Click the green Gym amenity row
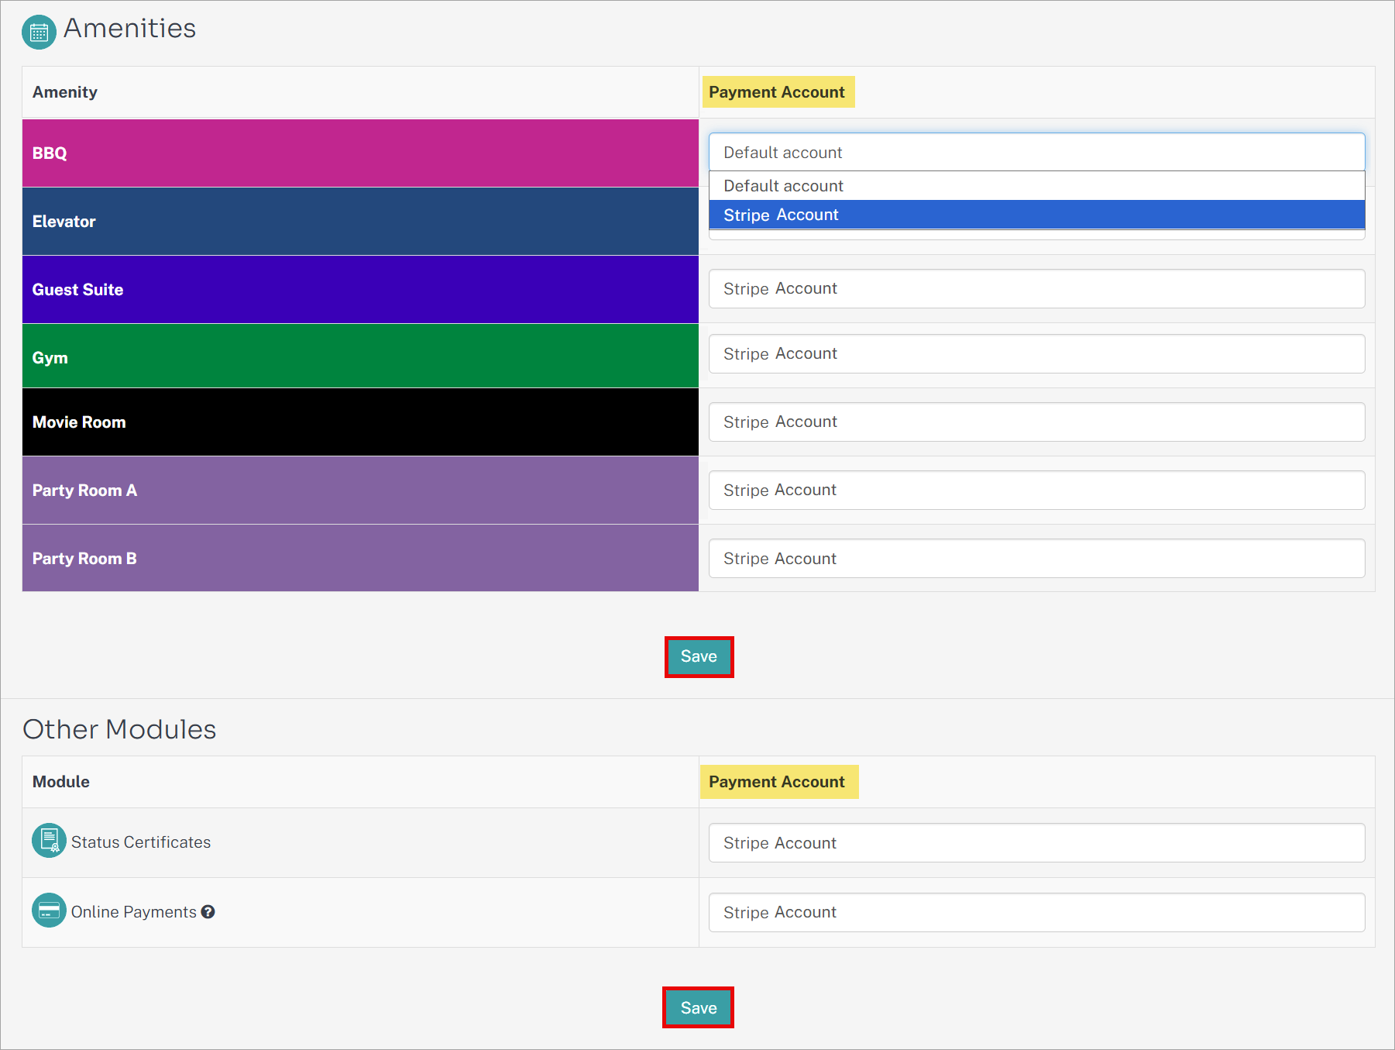Image resolution: width=1395 pixels, height=1050 pixels. [x=360, y=356]
